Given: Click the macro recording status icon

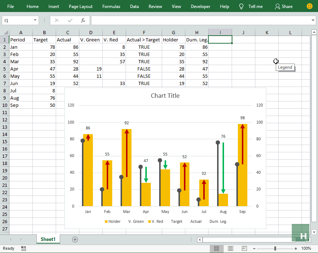Looking at the screenshot, I should click(23, 248).
